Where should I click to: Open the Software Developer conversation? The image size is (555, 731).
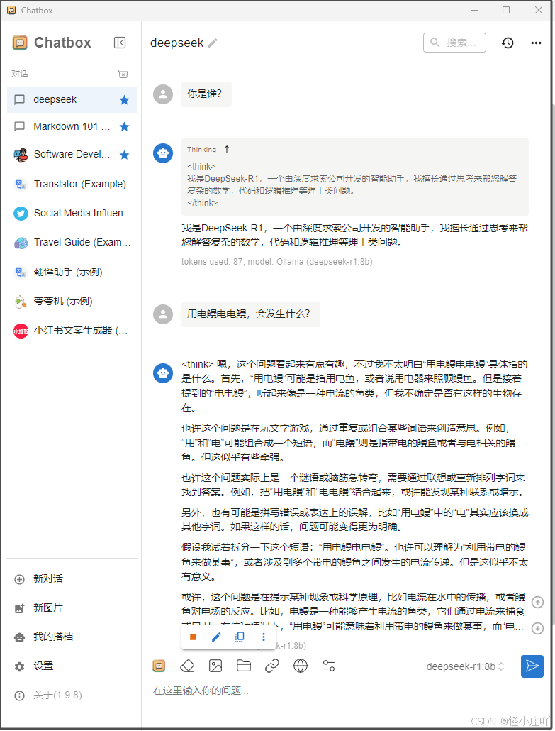click(72, 155)
